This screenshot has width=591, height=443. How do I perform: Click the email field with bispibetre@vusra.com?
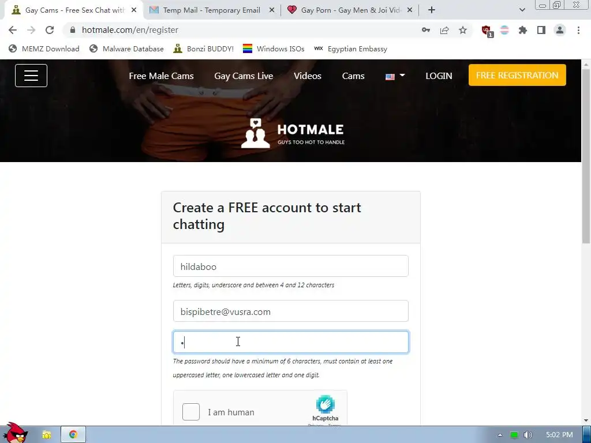pos(291,311)
